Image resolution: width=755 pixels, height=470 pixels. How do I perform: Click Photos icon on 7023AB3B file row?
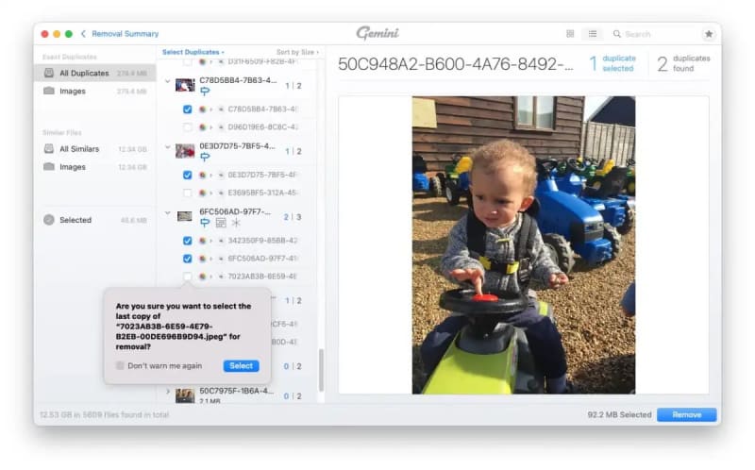pos(203,277)
